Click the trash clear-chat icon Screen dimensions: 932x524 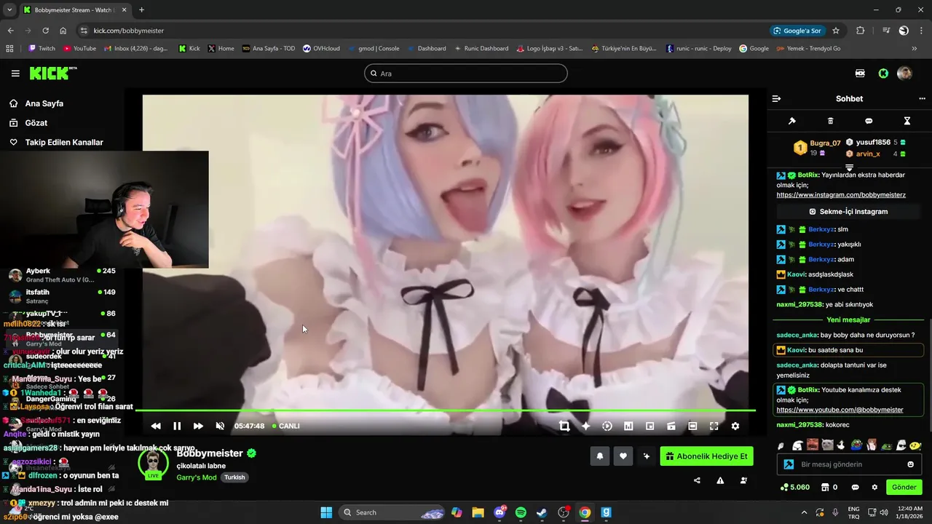(831, 121)
